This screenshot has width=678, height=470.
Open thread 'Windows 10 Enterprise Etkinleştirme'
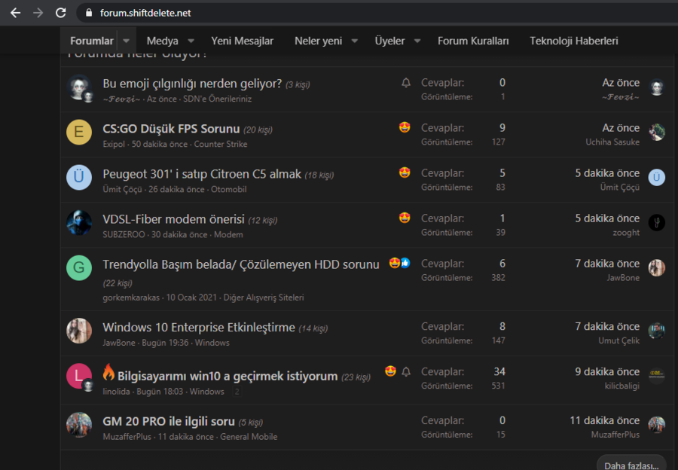[198, 328]
